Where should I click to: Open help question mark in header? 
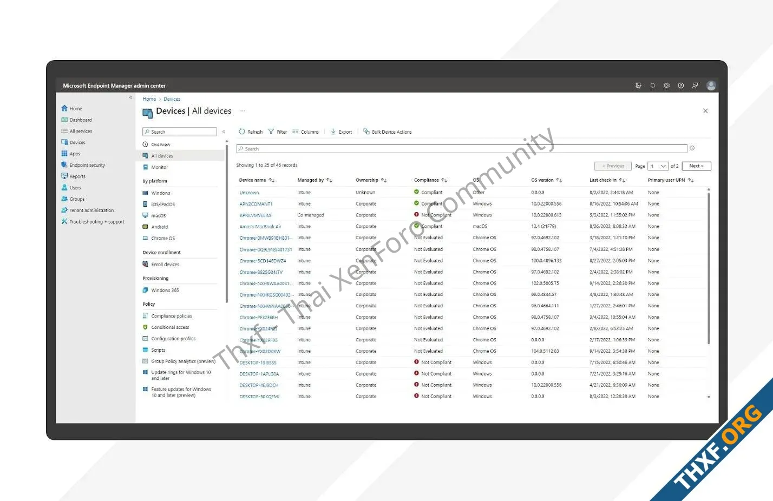680,85
